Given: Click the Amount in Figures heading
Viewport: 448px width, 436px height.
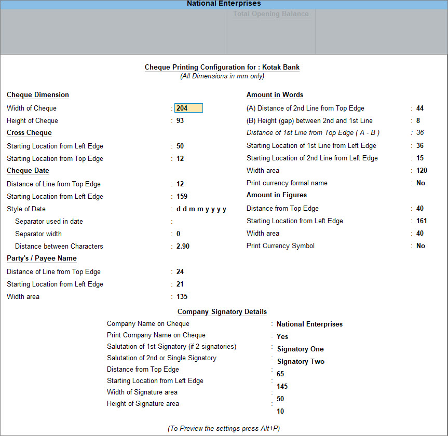Looking at the screenshot, I should coord(277,195).
